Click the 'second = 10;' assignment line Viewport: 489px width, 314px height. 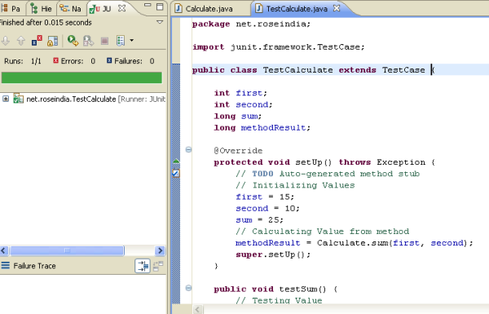(267, 209)
